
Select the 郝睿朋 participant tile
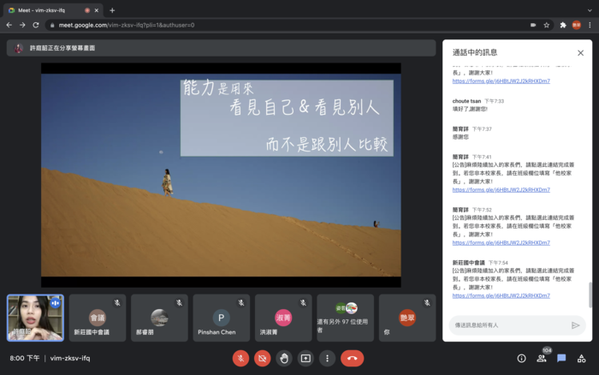pos(159,318)
